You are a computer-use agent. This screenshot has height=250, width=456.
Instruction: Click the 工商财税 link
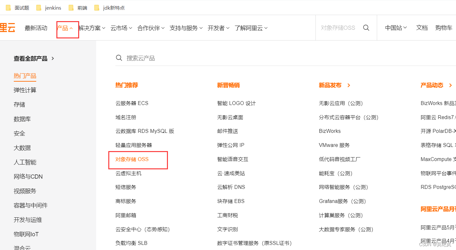pyautogui.click(x=228, y=215)
